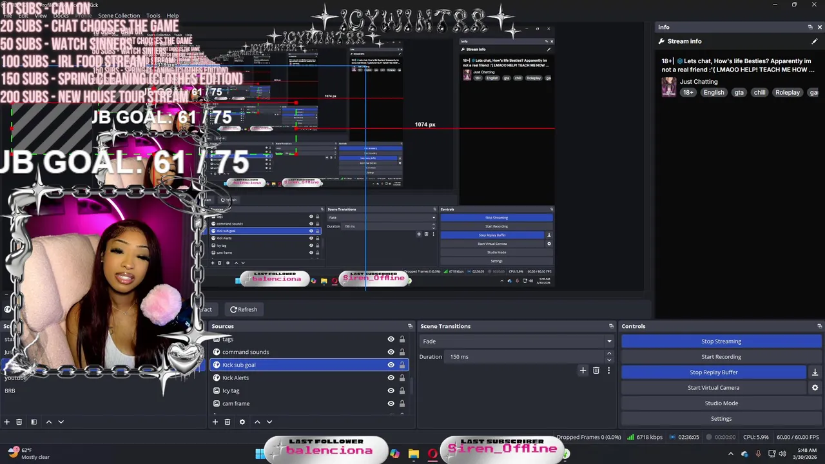Float the info dock icon
Viewport: 825px width, 464px height.
[810, 27]
